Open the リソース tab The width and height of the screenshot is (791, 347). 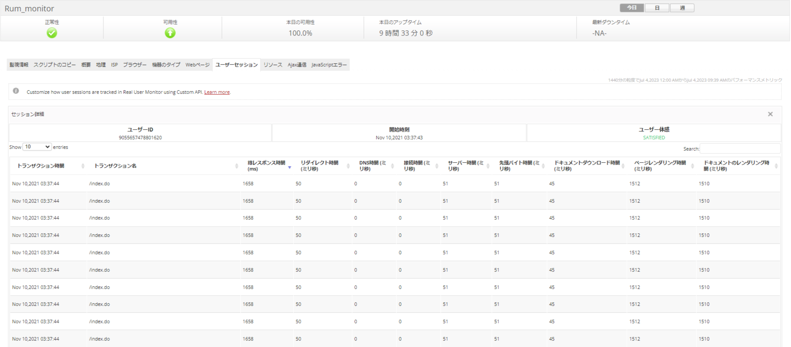[x=273, y=65]
